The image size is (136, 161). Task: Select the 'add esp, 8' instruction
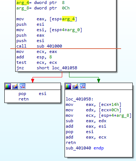pos(34,57)
